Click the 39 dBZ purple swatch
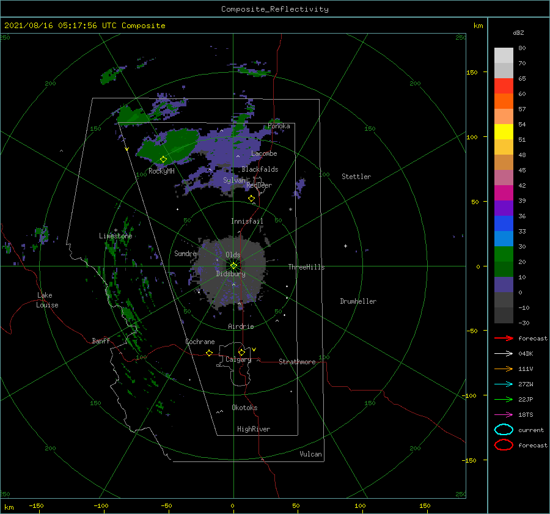Image resolution: width=550 pixels, height=514 pixels. (x=504, y=208)
